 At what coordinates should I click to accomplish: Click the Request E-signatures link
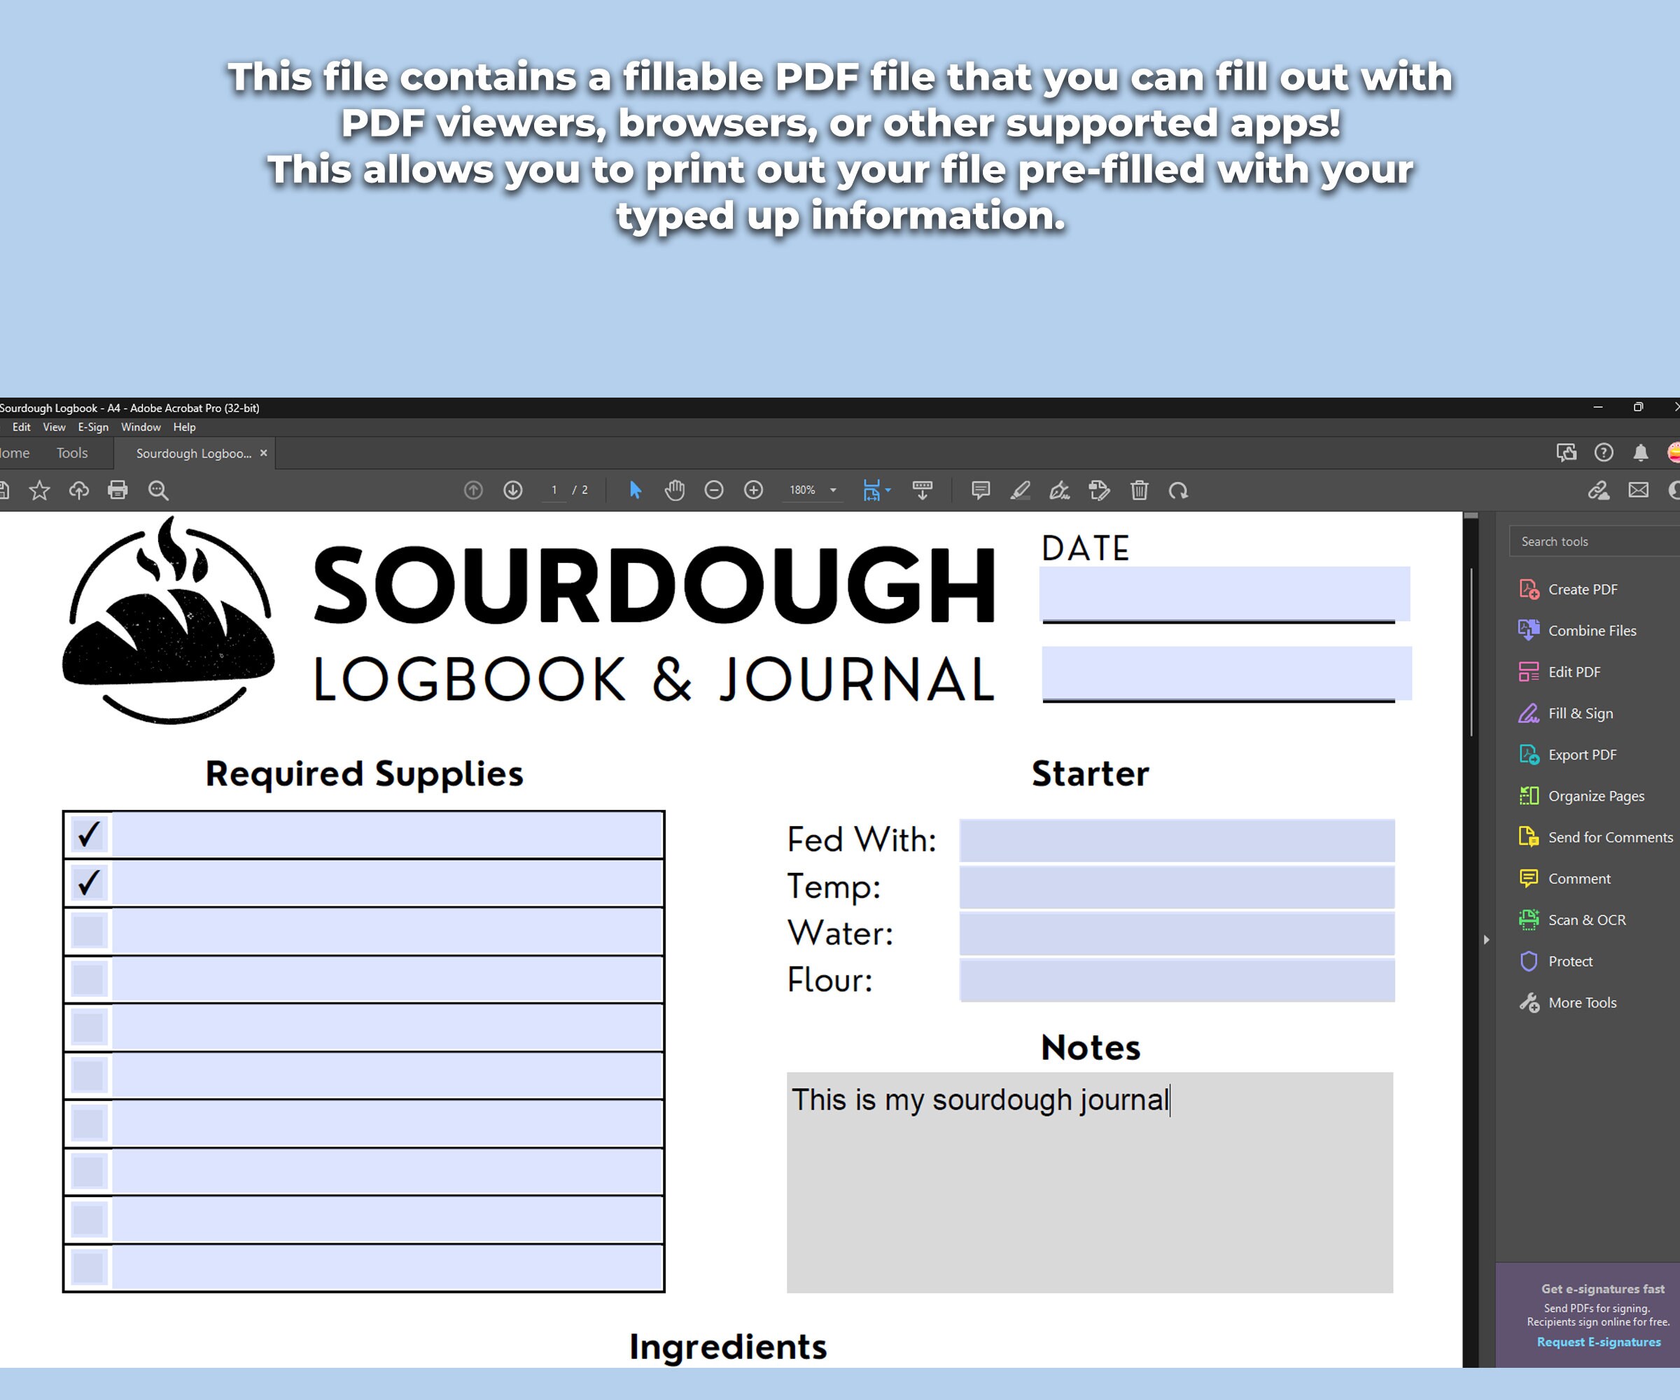(x=1597, y=1342)
